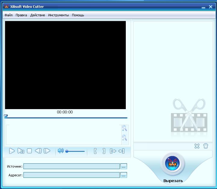Jump to the segment start marker

[113, 151]
